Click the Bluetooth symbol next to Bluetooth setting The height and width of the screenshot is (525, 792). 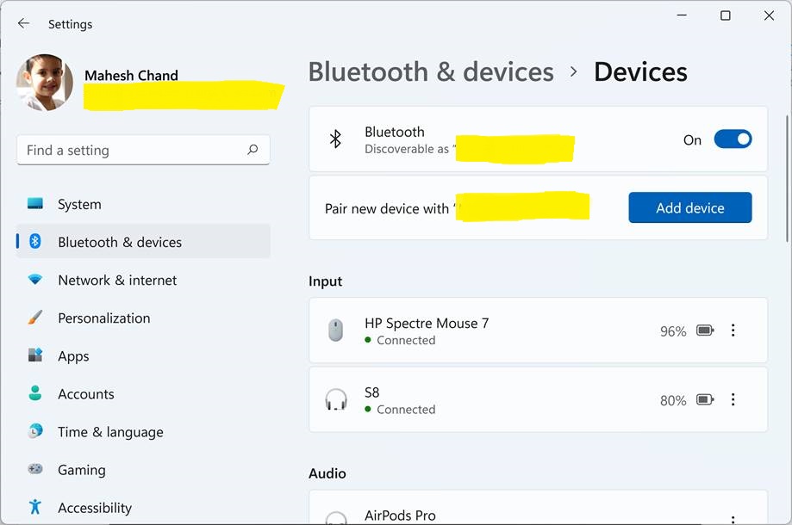tap(335, 138)
